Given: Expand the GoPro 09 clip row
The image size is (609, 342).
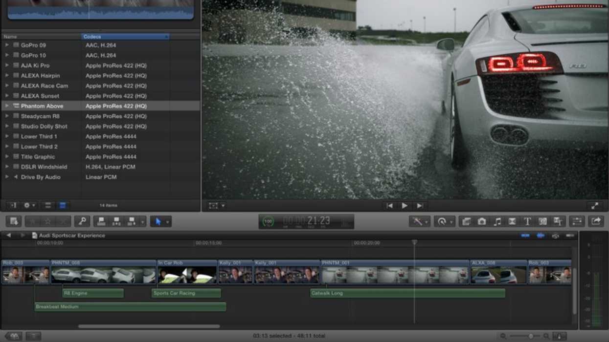Looking at the screenshot, I should click(x=7, y=45).
